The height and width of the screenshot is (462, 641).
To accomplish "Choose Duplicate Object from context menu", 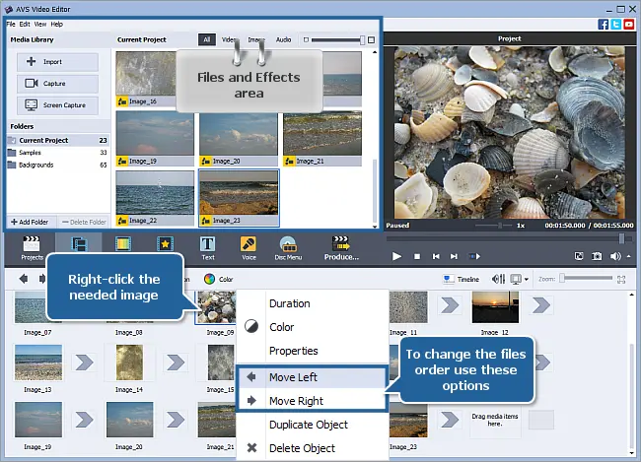I will click(x=313, y=425).
